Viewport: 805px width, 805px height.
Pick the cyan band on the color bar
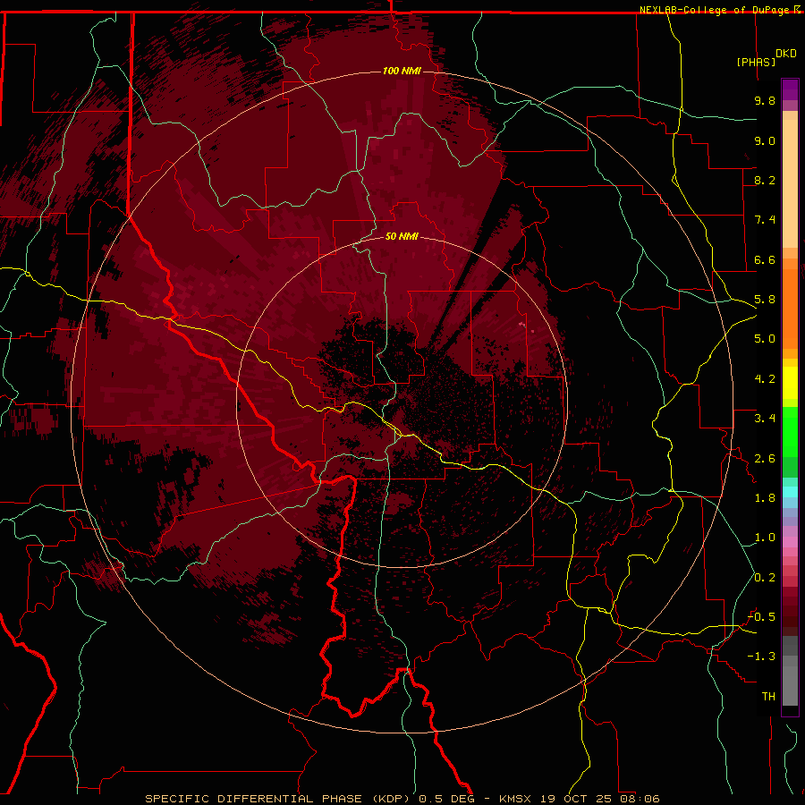[x=790, y=492]
